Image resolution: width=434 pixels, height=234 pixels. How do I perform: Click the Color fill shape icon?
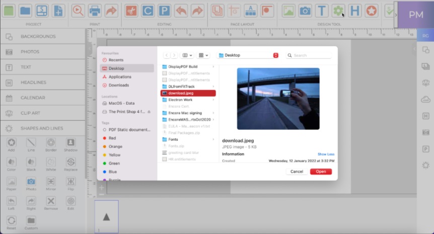(x=12, y=162)
